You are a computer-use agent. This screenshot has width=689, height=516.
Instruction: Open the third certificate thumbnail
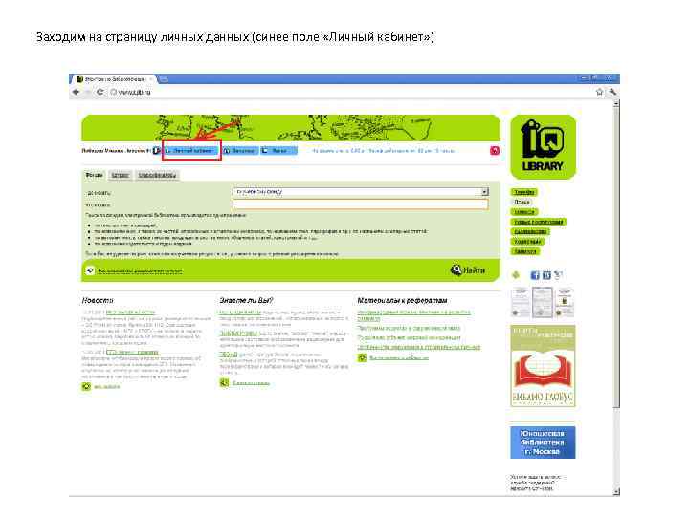tap(565, 302)
